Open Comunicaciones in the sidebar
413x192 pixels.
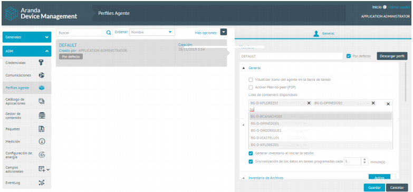click(x=27, y=75)
